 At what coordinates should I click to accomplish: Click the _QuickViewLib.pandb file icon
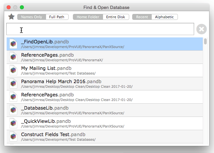13,123
